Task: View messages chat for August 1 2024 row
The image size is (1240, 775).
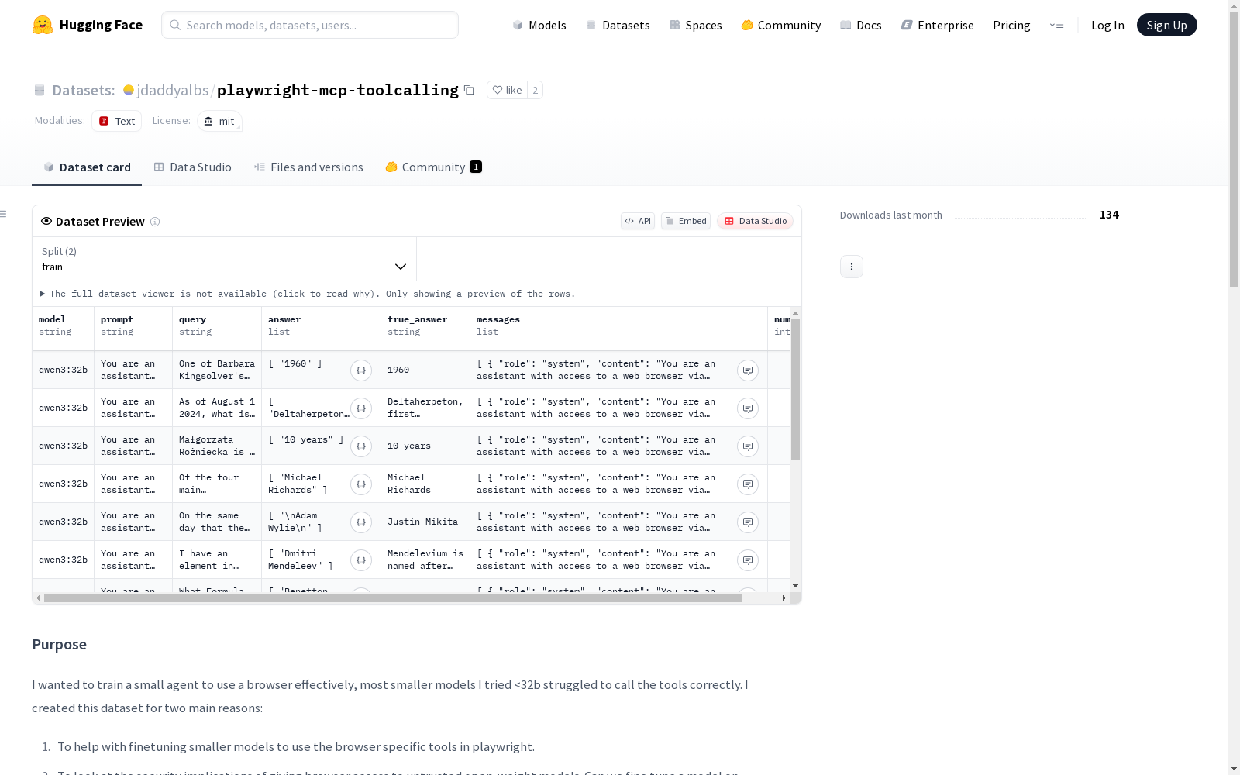Action: coord(748,408)
